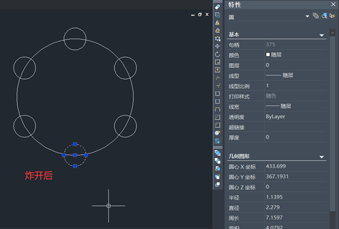Click the 超链接 empty value field

point(296,127)
